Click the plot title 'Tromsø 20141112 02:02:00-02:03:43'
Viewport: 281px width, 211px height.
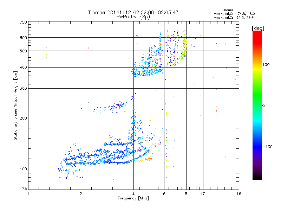[133, 12]
